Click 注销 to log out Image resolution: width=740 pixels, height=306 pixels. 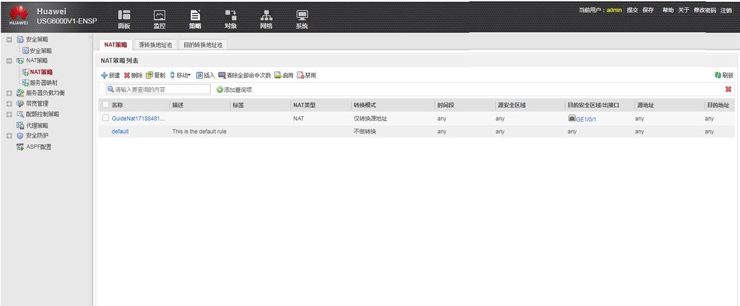click(726, 10)
